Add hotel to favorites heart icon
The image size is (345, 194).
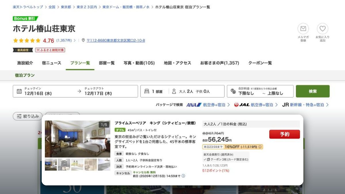click(x=323, y=29)
